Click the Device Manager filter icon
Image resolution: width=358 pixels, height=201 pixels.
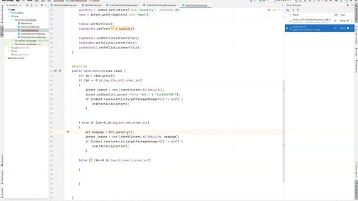pyautogui.click(x=298, y=10)
